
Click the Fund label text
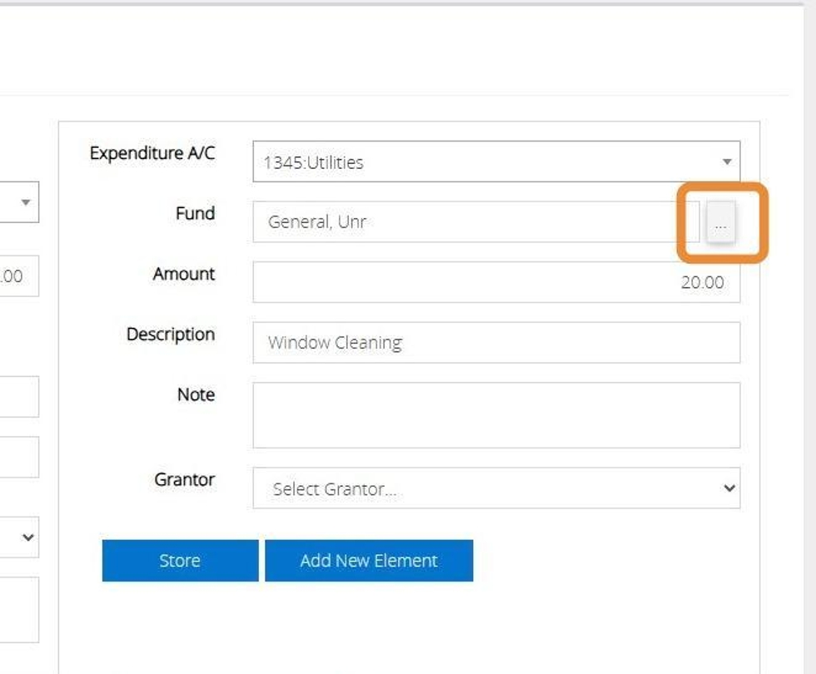click(x=195, y=213)
